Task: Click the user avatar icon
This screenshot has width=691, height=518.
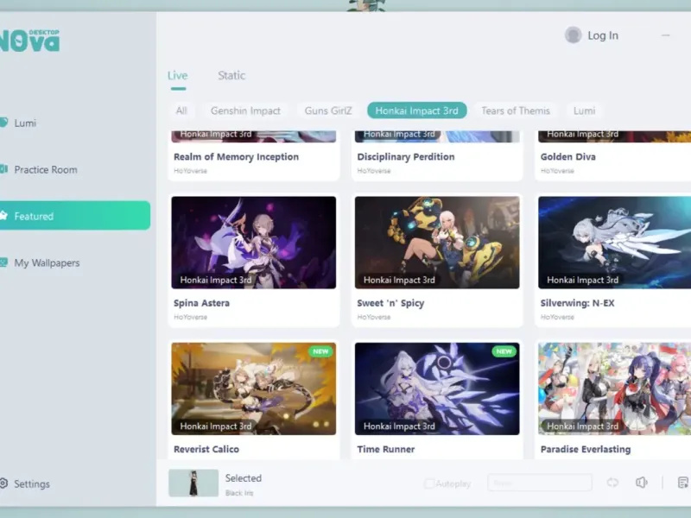Action: click(573, 35)
